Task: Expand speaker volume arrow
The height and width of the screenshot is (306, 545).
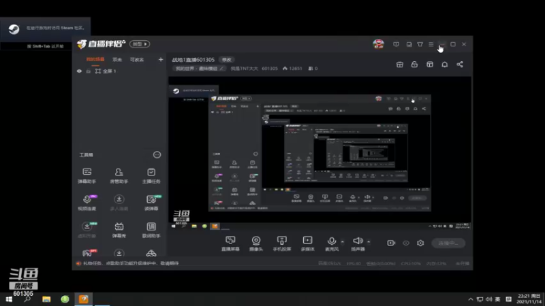Action: [x=369, y=242]
